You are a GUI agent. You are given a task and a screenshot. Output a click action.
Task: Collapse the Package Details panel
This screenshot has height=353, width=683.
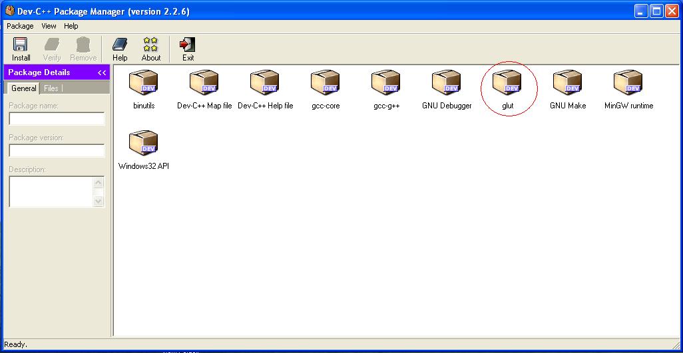point(102,72)
